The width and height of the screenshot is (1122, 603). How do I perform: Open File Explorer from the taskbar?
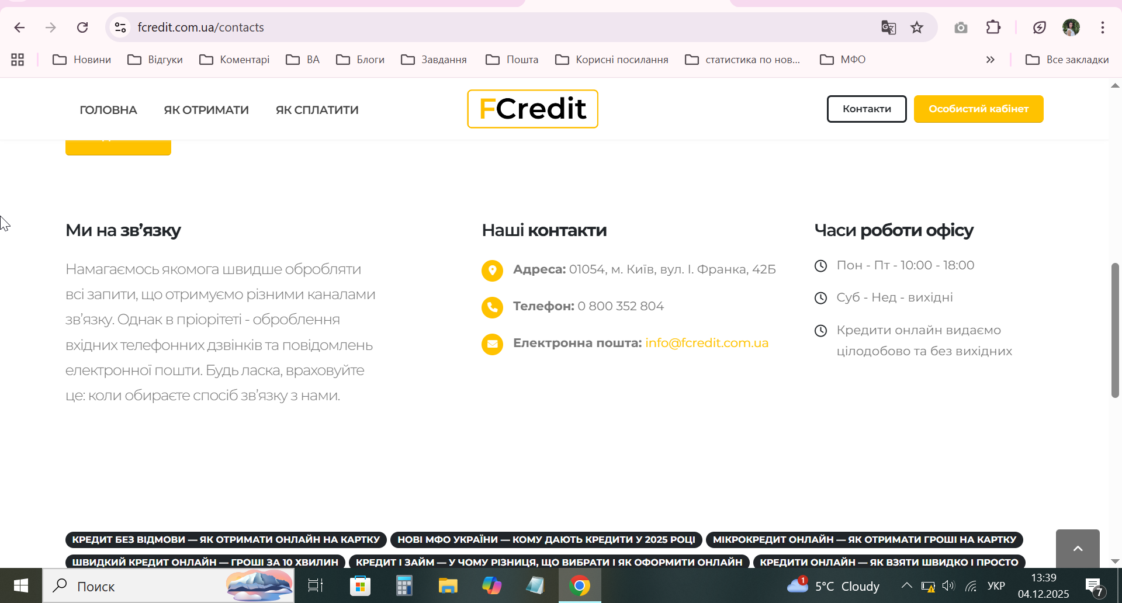[448, 585]
